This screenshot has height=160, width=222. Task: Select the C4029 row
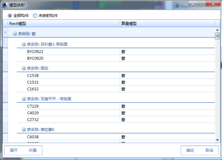(x=120, y=113)
